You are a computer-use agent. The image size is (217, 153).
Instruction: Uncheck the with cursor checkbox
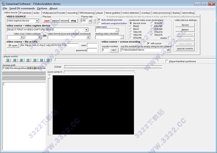tap(148, 43)
